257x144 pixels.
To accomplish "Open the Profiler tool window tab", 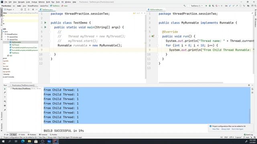I will 53,134.
